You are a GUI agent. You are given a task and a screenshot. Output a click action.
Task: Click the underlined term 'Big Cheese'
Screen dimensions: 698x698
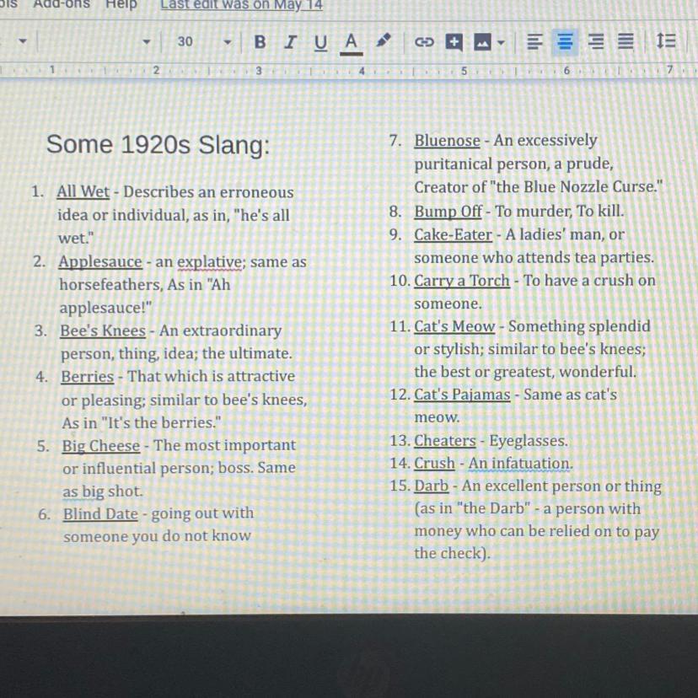(x=101, y=446)
